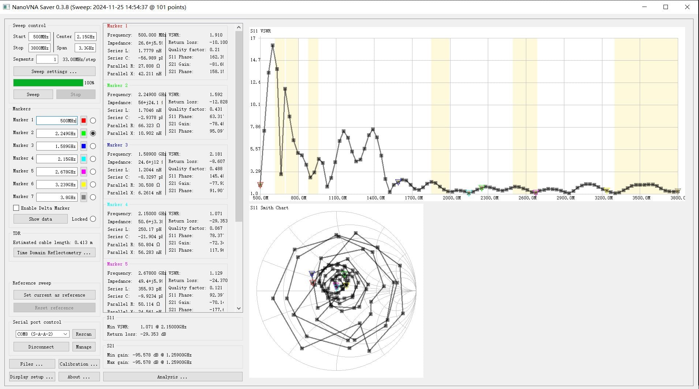Viewport: 699px width, 389px height.
Task: Click the Stop frequency field
Action: 40,48
